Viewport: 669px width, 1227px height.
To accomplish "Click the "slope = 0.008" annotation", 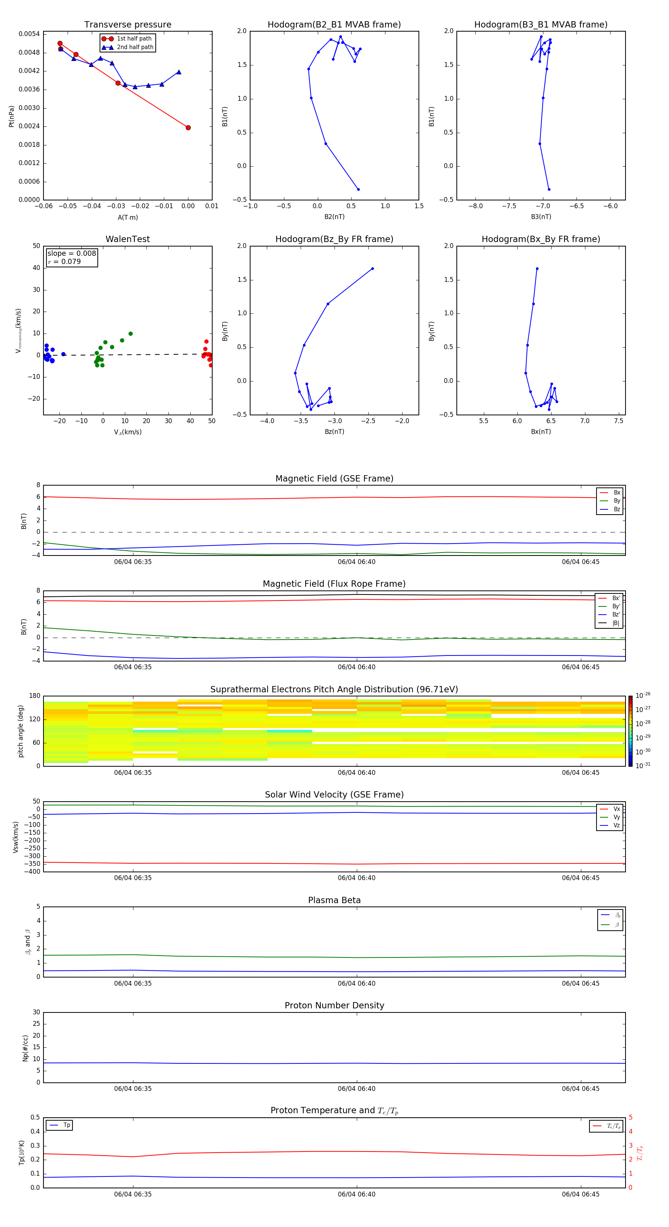I will [x=71, y=254].
